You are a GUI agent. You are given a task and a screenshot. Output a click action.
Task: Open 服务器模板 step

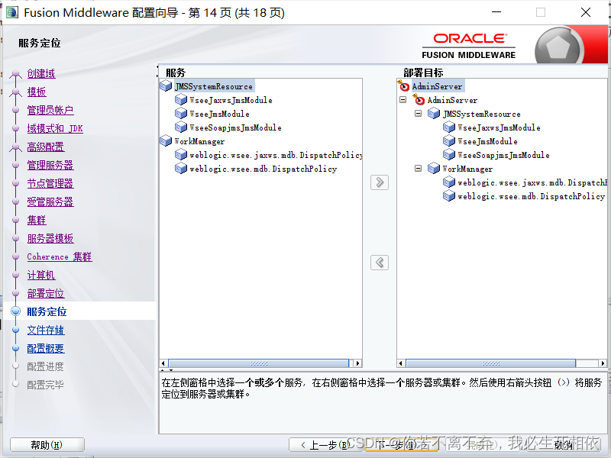[50, 238]
